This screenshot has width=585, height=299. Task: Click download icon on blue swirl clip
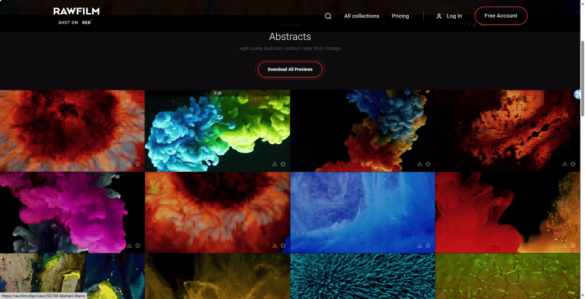click(420, 245)
